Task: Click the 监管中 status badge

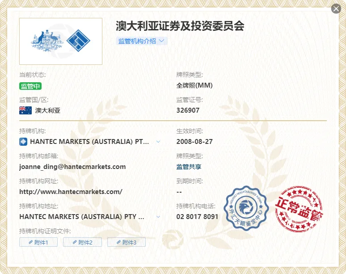Action: 30,86
